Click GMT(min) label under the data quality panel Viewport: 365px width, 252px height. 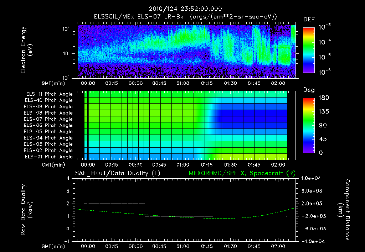pos(53,246)
